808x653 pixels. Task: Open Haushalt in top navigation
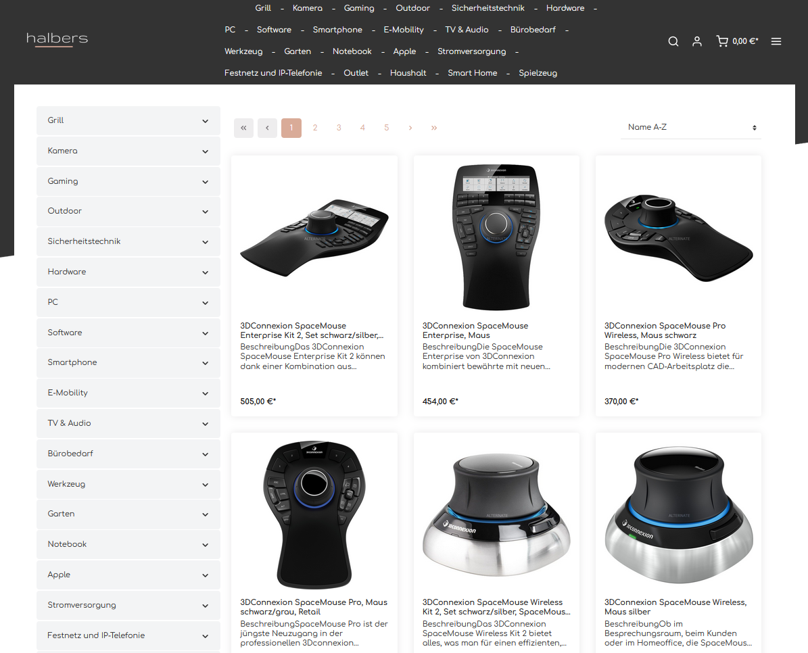[408, 73]
